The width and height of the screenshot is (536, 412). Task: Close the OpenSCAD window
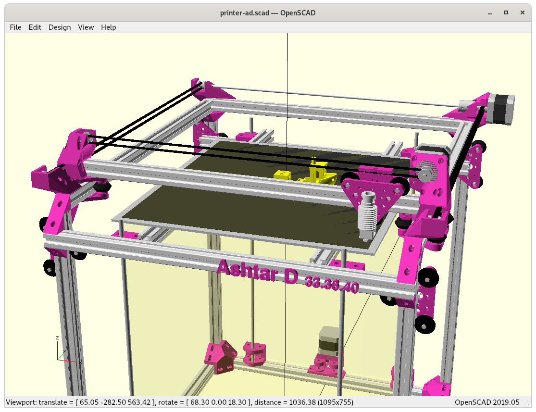pyautogui.click(x=523, y=12)
